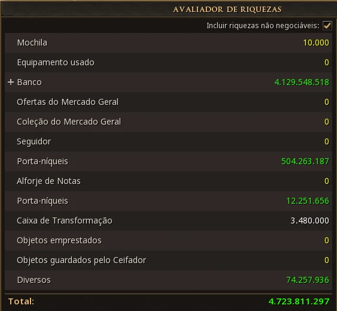Select the Objetos emprestados row
The height and width of the screenshot is (311, 337).
coord(168,241)
